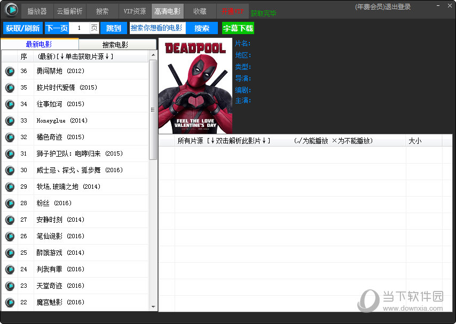Focus the page number input field

coord(79,28)
